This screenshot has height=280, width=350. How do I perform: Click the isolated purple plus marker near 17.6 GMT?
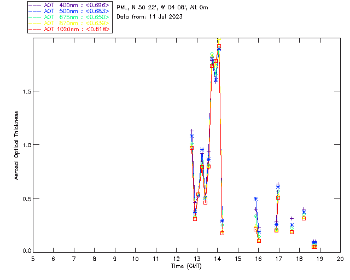[291, 218]
